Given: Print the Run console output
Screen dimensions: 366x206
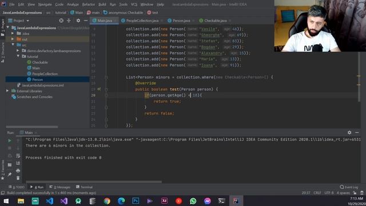Looking at the screenshot, I should [18, 171].
